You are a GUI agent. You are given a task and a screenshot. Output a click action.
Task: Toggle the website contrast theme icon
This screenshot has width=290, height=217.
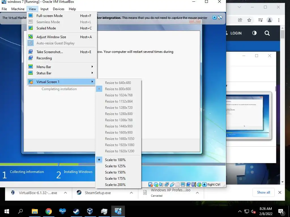254,33
